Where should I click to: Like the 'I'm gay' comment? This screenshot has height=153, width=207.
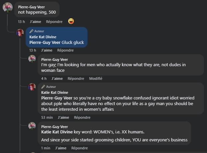coord(57,78)
